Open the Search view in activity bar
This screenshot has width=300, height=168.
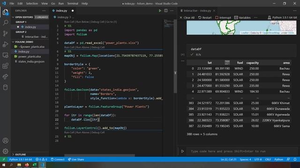5,23
